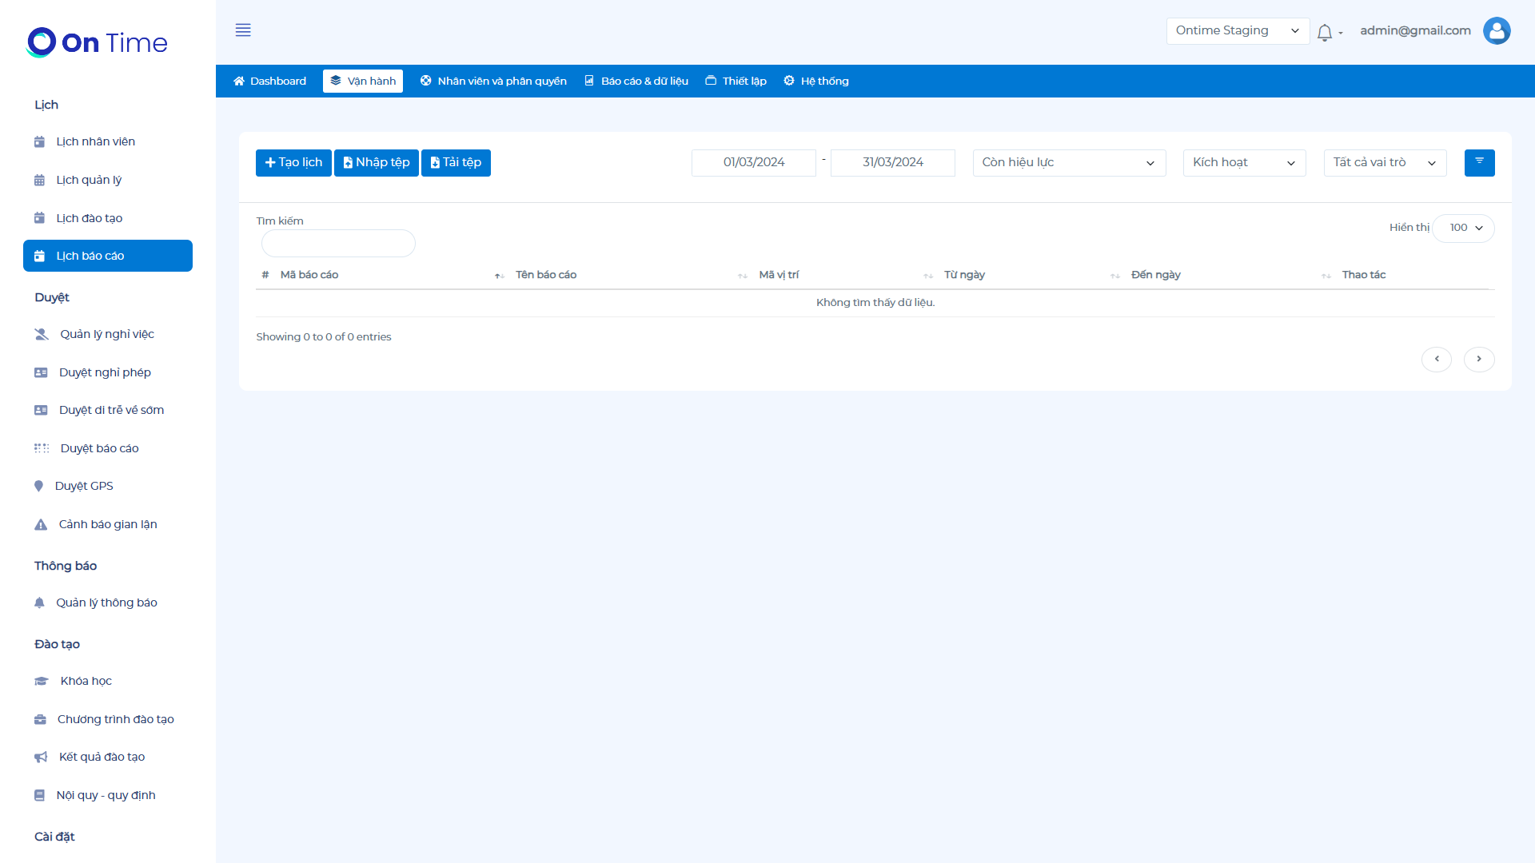
Task: Expand the Ontime Staging dropdown
Action: click(x=1237, y=31)
